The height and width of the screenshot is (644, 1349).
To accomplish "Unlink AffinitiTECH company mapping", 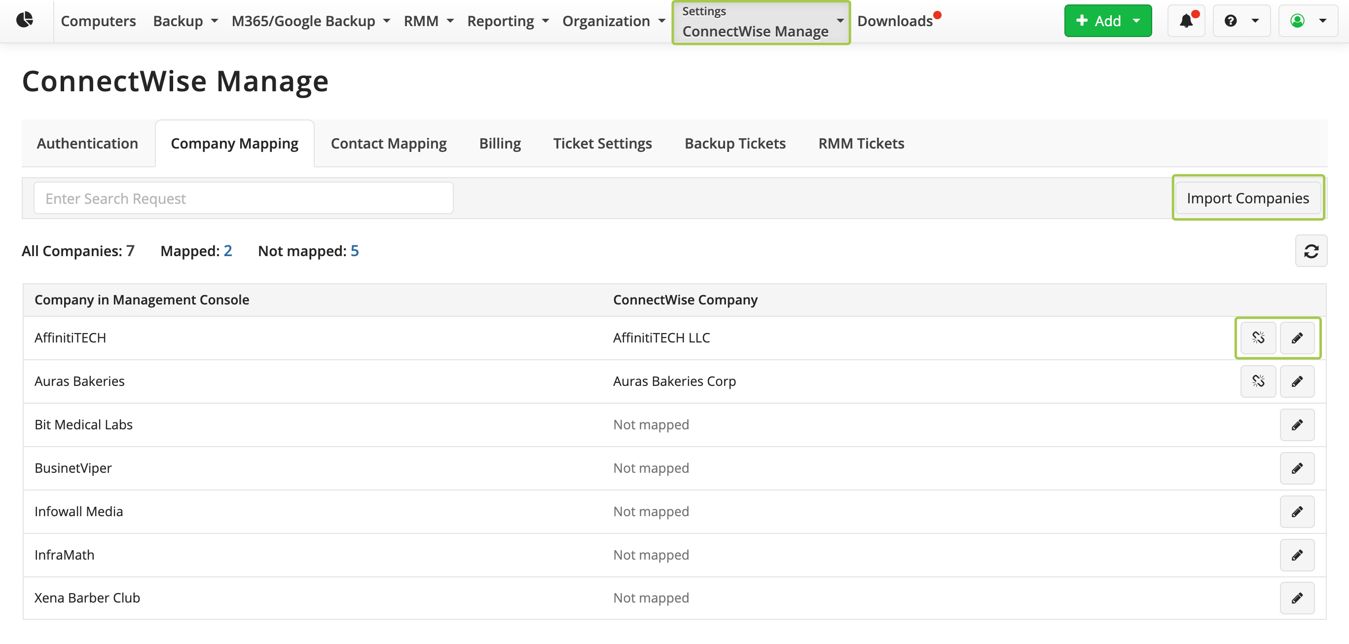I will [x=1258, y=338].
